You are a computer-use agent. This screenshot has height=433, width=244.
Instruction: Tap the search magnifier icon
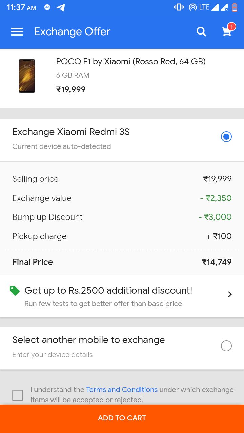click(x=201, y=32)
